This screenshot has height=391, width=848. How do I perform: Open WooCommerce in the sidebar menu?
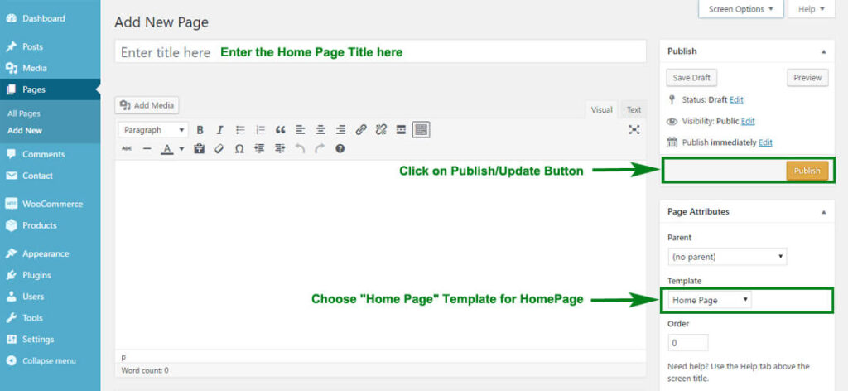point(52,204)
